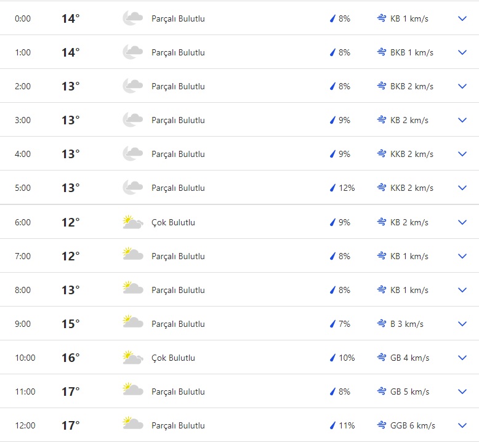Click the moon-cloud icon at 4:00
This screenshot has height=442, width=479.
132,154
